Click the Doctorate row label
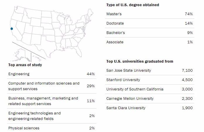Viewport: 204px width, 132px height. [115, 23]
